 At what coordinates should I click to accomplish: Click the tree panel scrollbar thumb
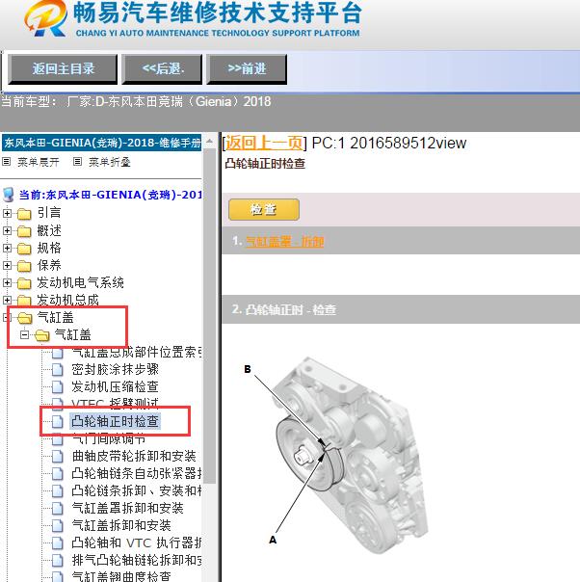(210, 315)
